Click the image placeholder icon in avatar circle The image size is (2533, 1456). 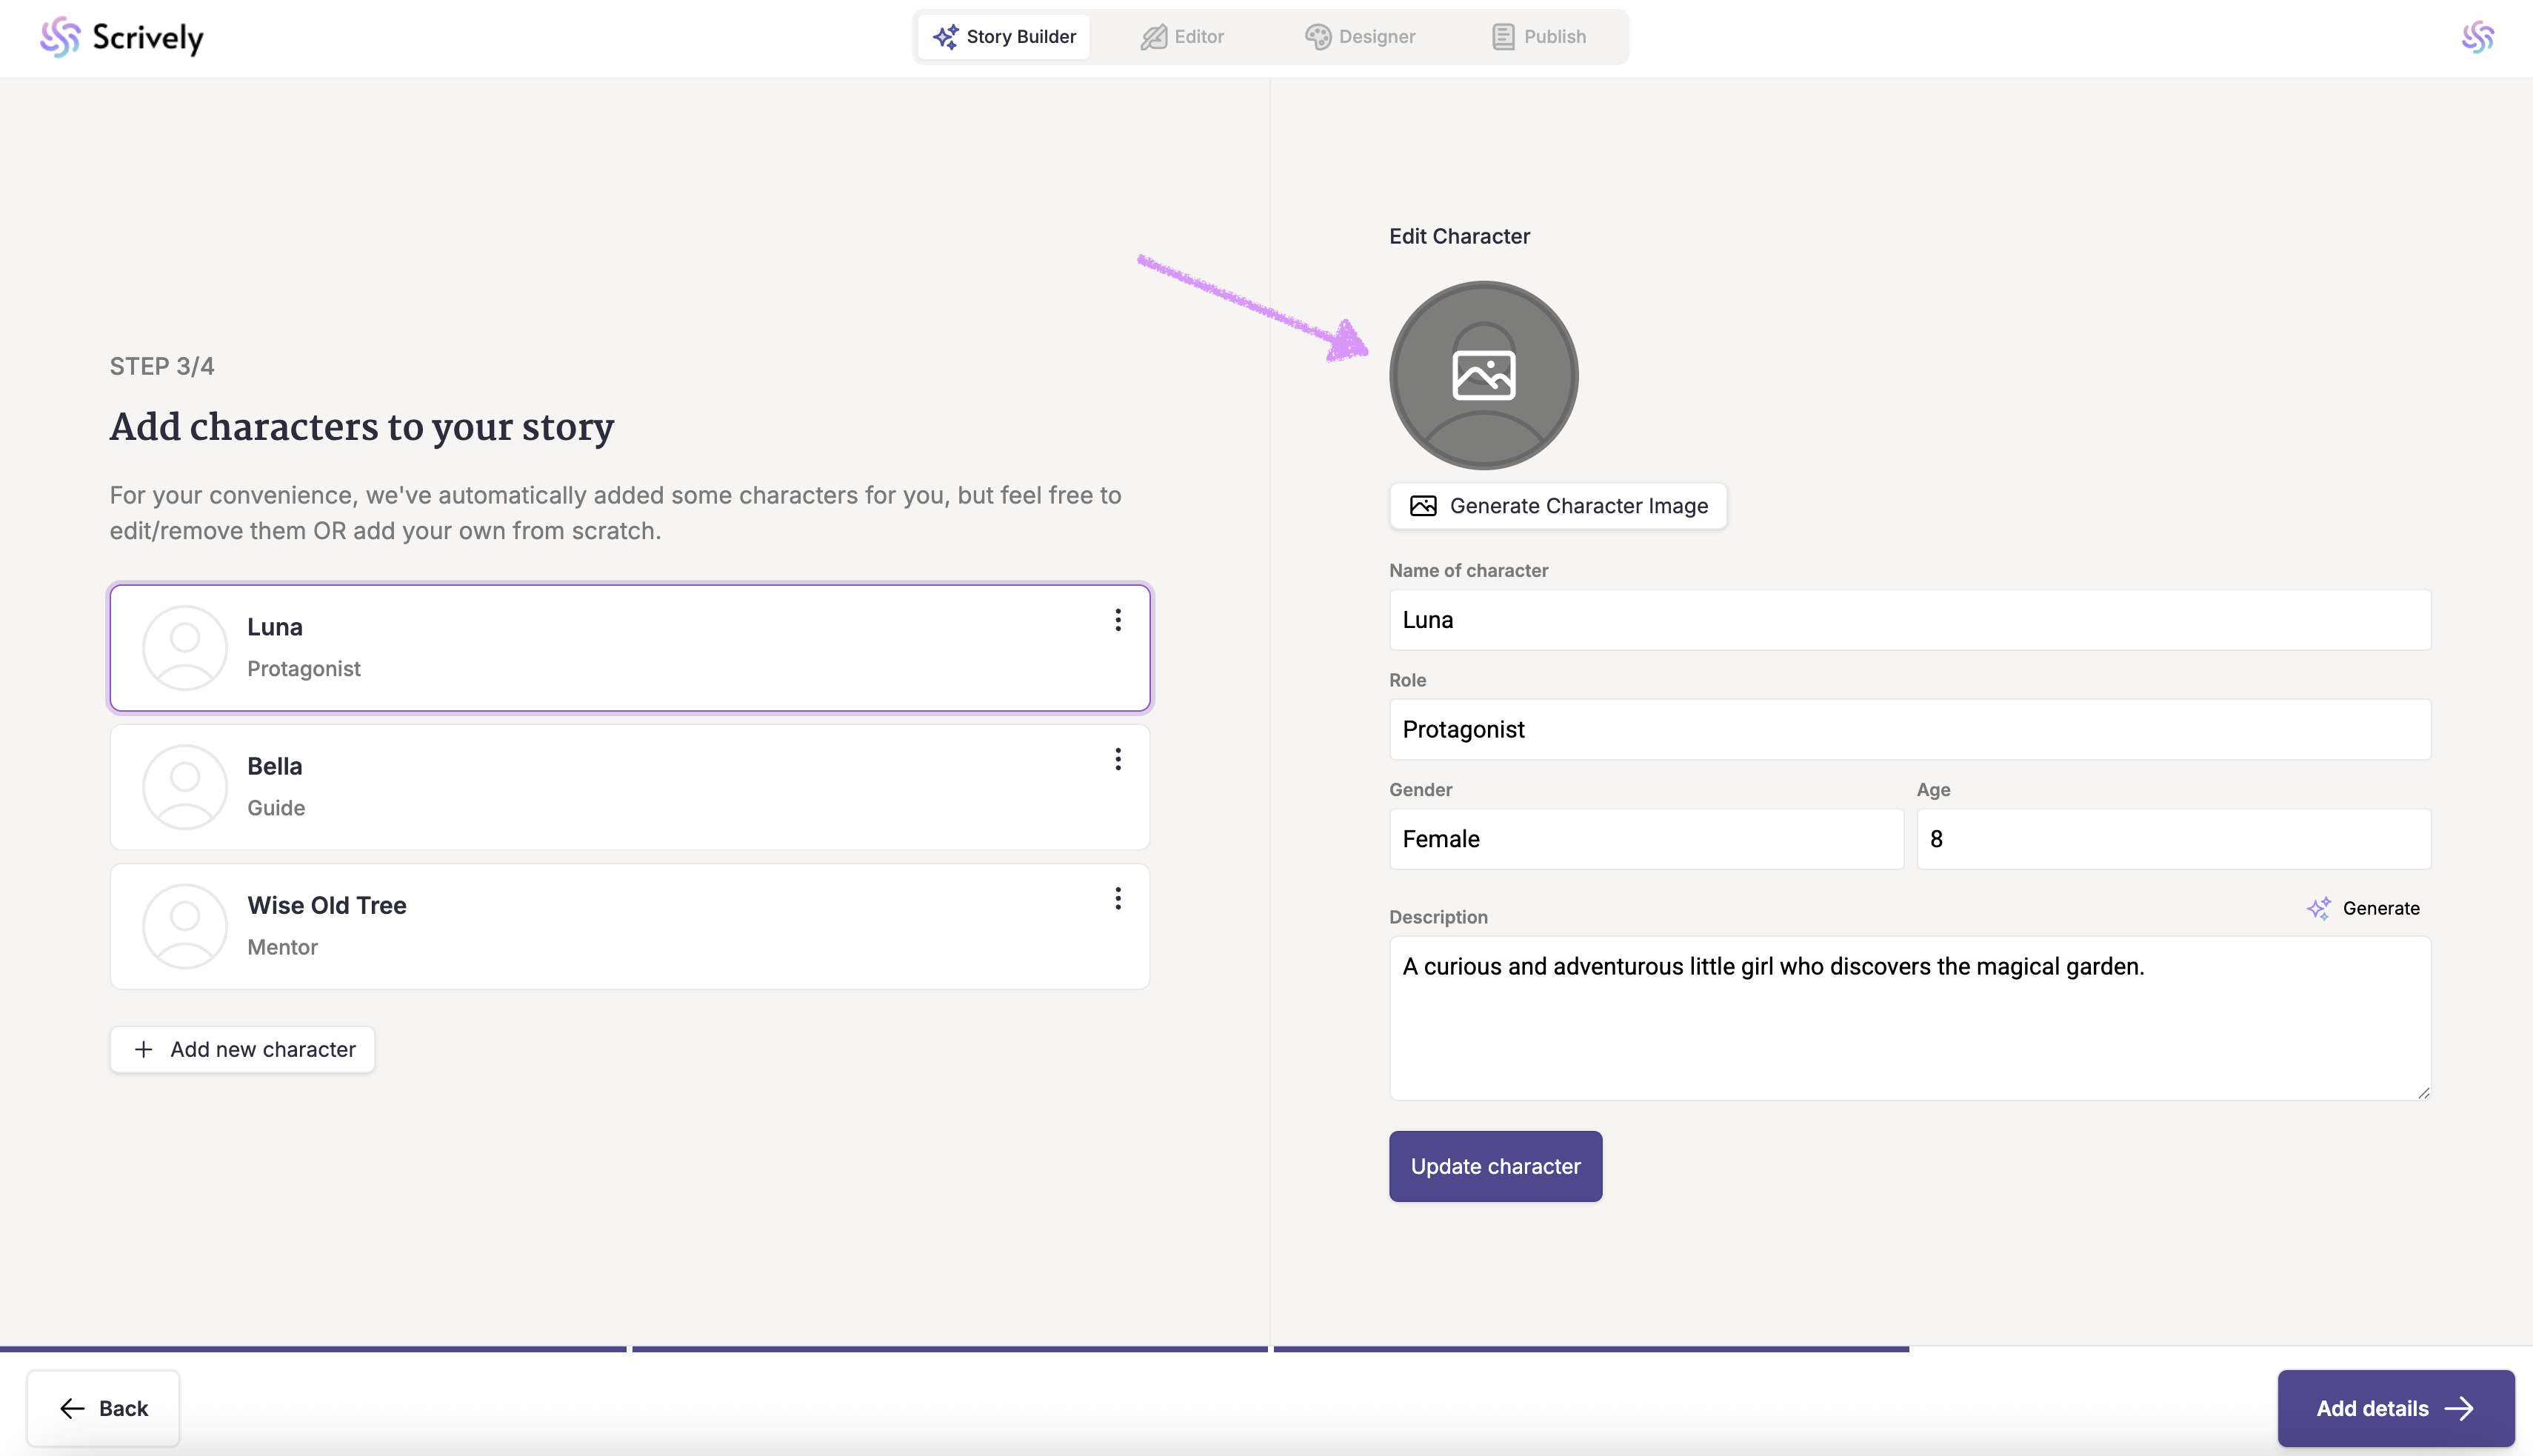1483,375
